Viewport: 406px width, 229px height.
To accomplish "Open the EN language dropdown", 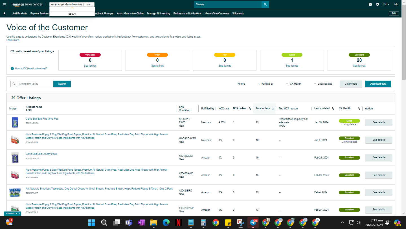I will coord(386,5).
